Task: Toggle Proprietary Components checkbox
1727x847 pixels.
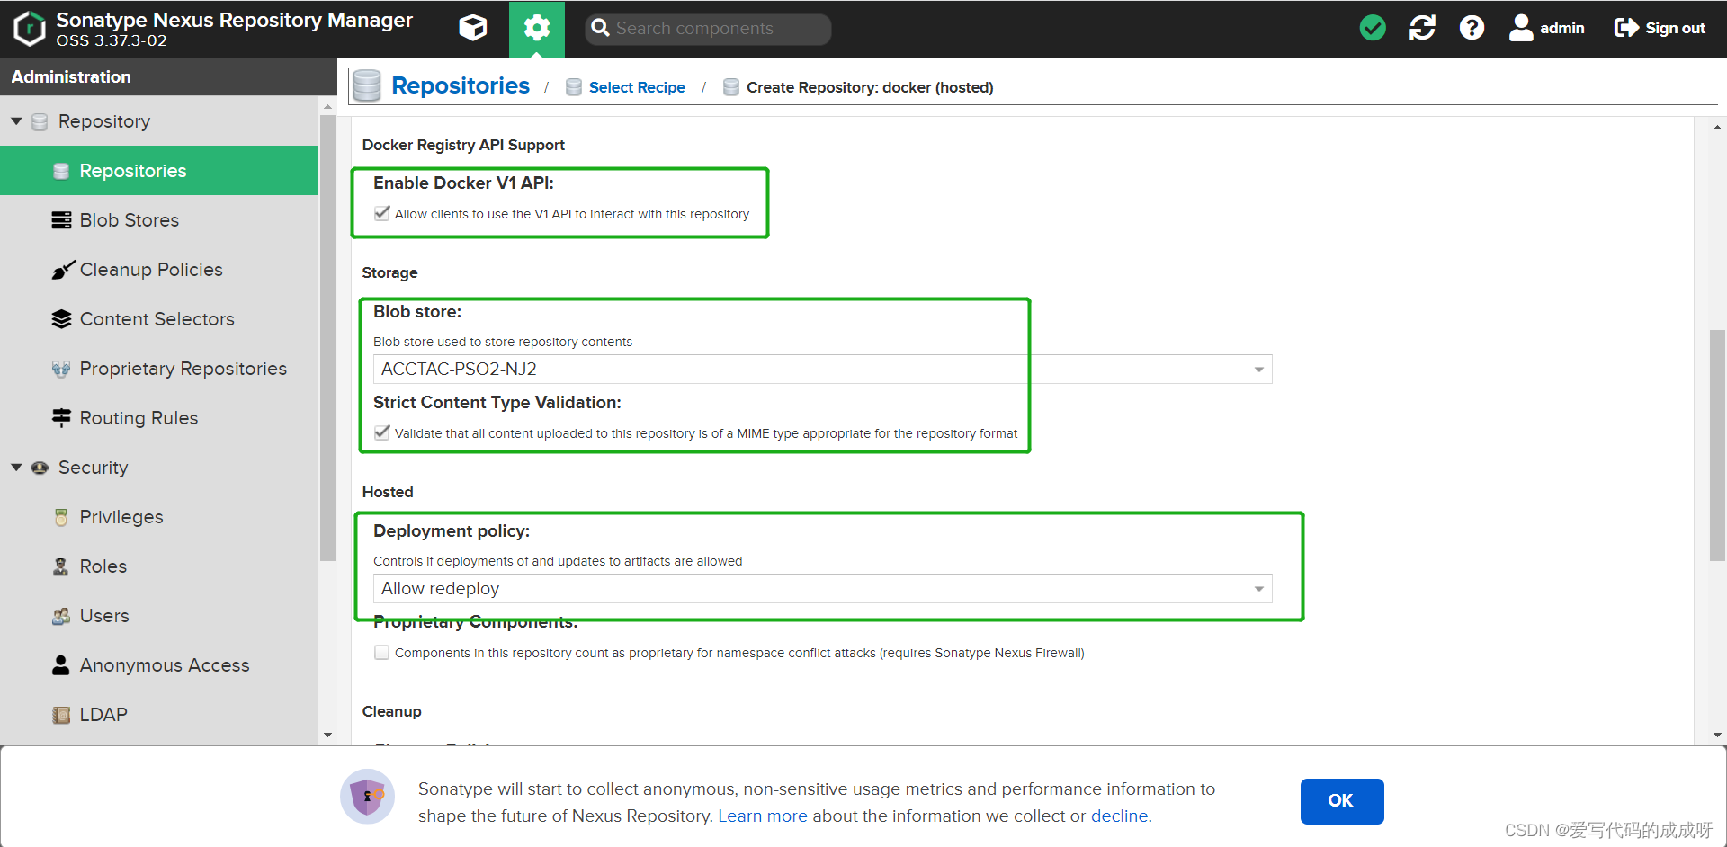Action: pos(382,652)
